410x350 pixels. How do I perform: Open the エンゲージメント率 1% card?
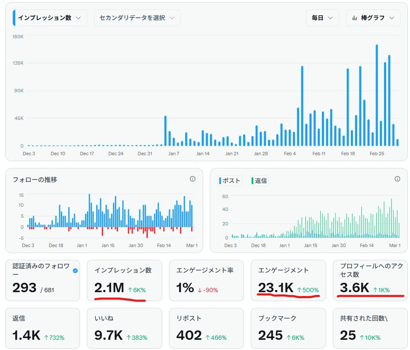click(x=206, y=280)
